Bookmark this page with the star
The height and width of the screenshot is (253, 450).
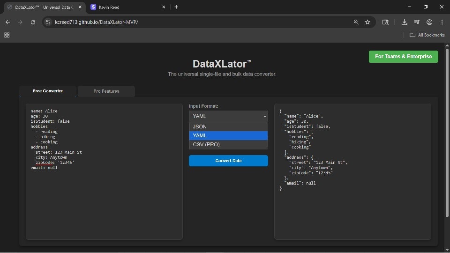(x=367, y=22)
